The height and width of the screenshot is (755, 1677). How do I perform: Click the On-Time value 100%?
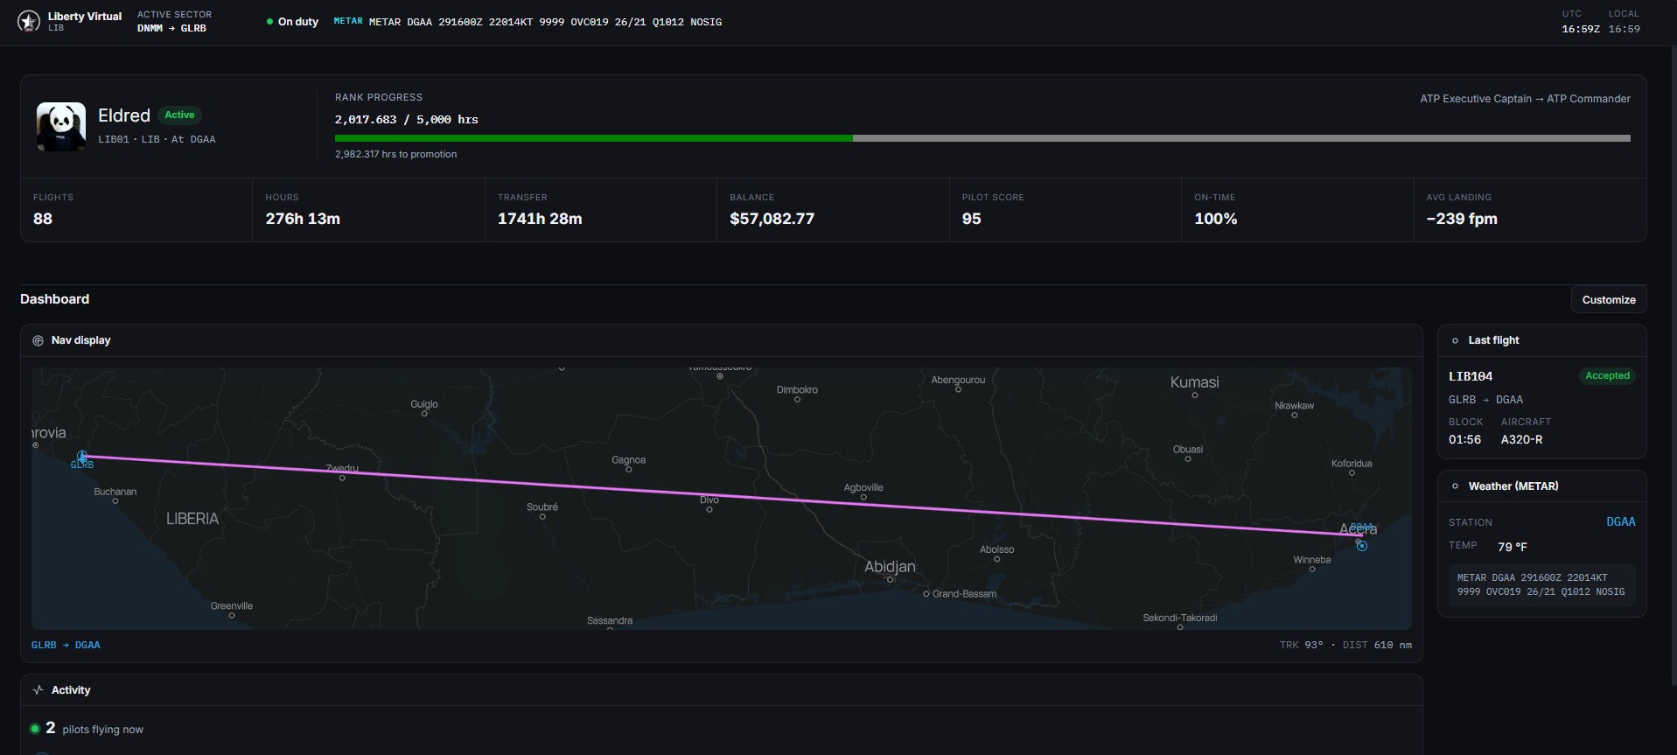[1215, 219]
